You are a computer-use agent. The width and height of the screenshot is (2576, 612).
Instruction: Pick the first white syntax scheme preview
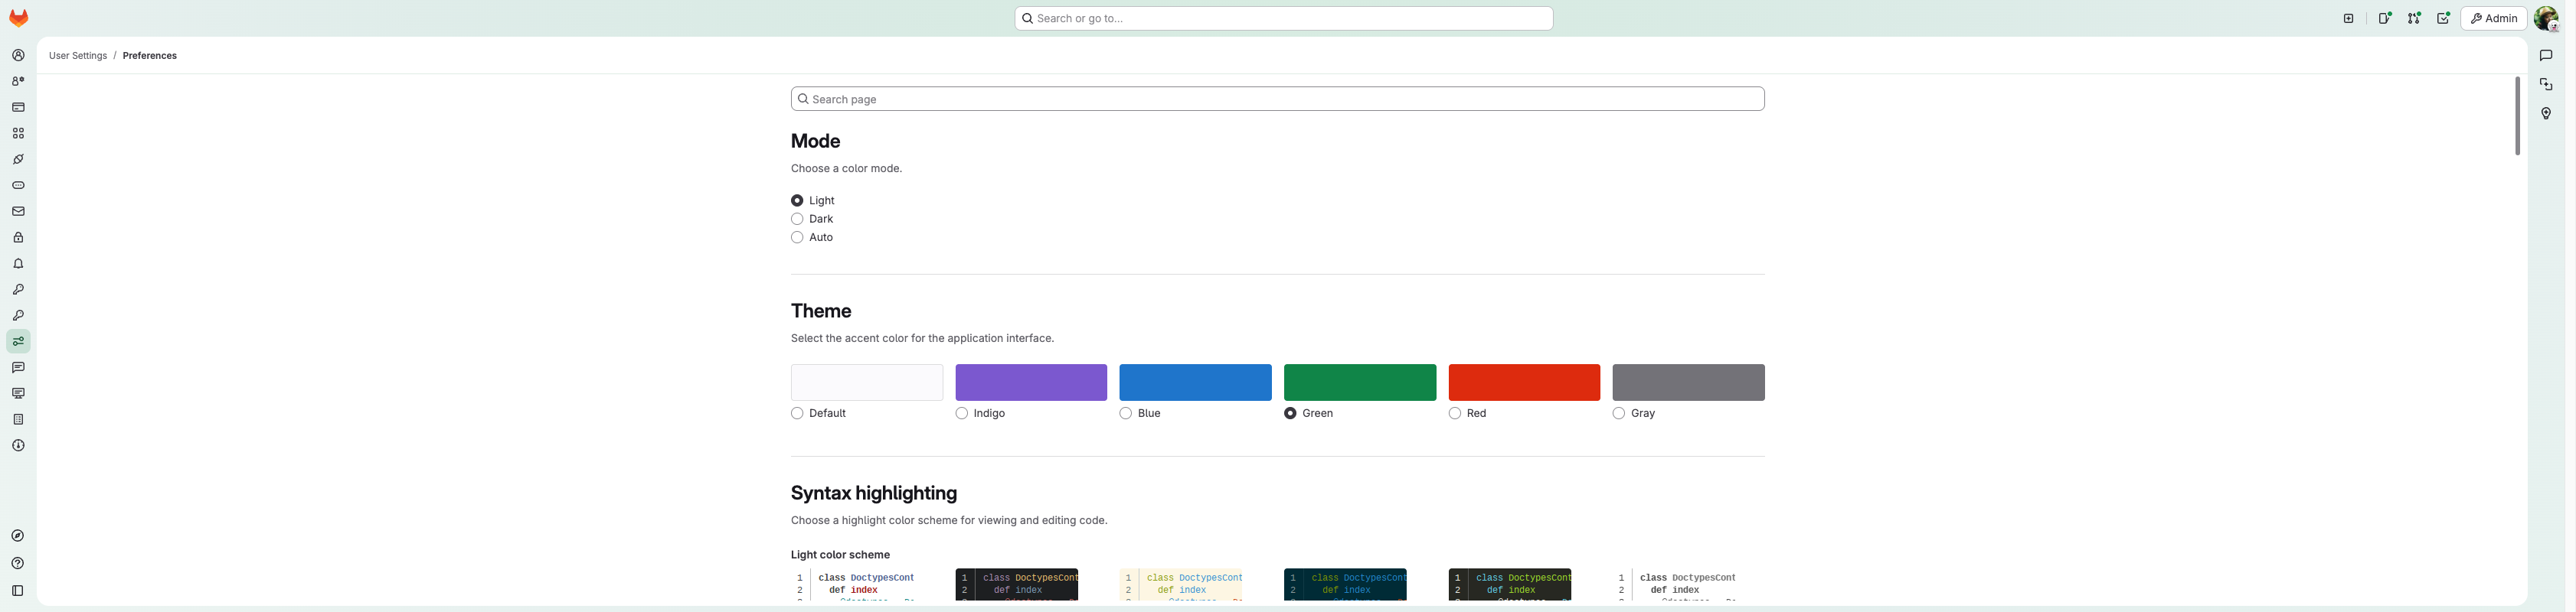click(853, 585)
